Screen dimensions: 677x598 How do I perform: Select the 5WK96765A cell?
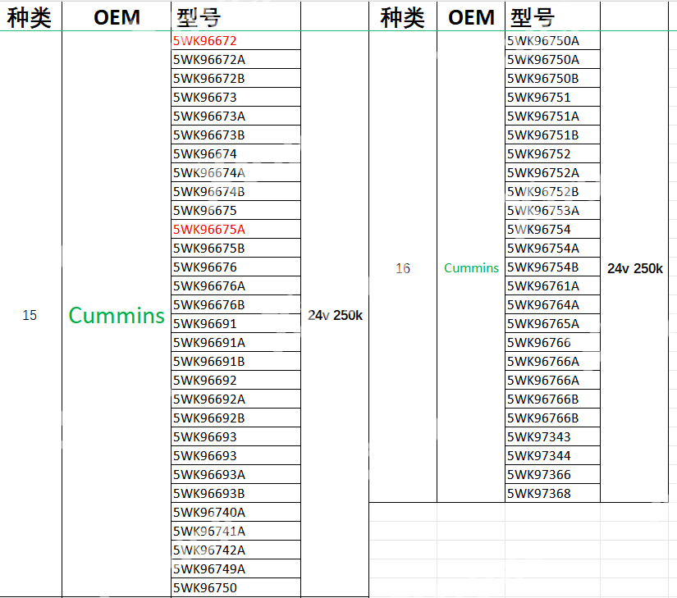pyautogui.click(x=552, y=323)
